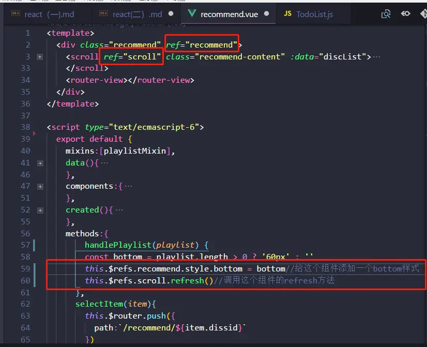This screenshot has width=427, height=347.
Task: Click playlistMixin in the mixins array
Action: 135,151
